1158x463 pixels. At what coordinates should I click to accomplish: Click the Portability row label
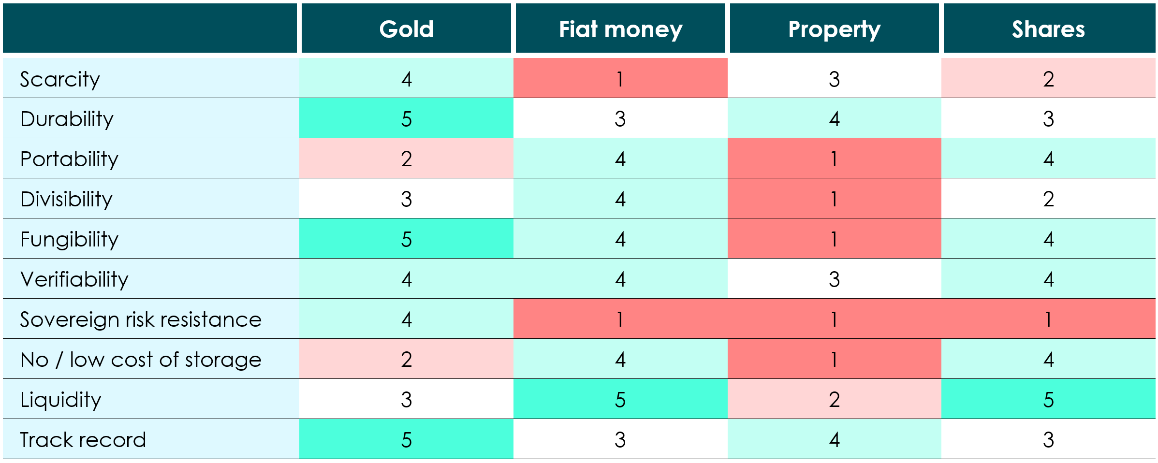pyautogui.click(x=69, y=159)
